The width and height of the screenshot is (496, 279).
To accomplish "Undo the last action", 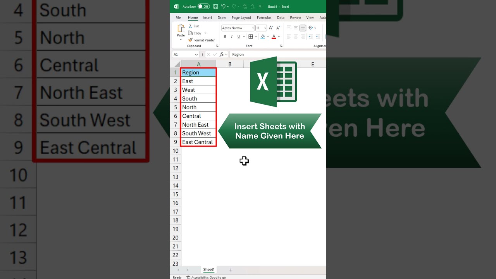I will [223, 7].
